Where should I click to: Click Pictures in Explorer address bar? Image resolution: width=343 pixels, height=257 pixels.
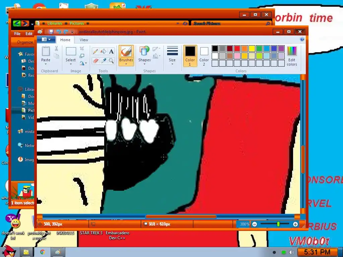[x=77, y=23]
